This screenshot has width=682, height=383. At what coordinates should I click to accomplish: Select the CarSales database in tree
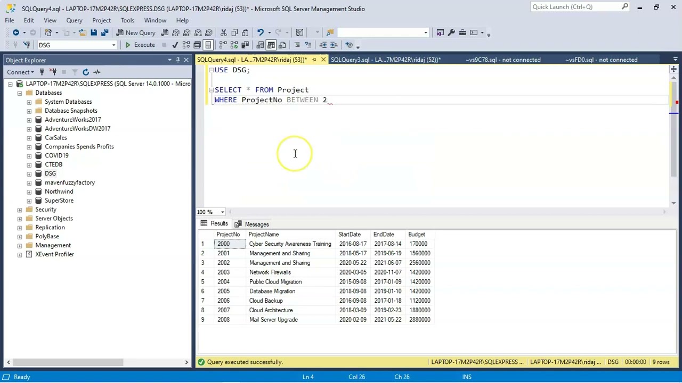56,138
